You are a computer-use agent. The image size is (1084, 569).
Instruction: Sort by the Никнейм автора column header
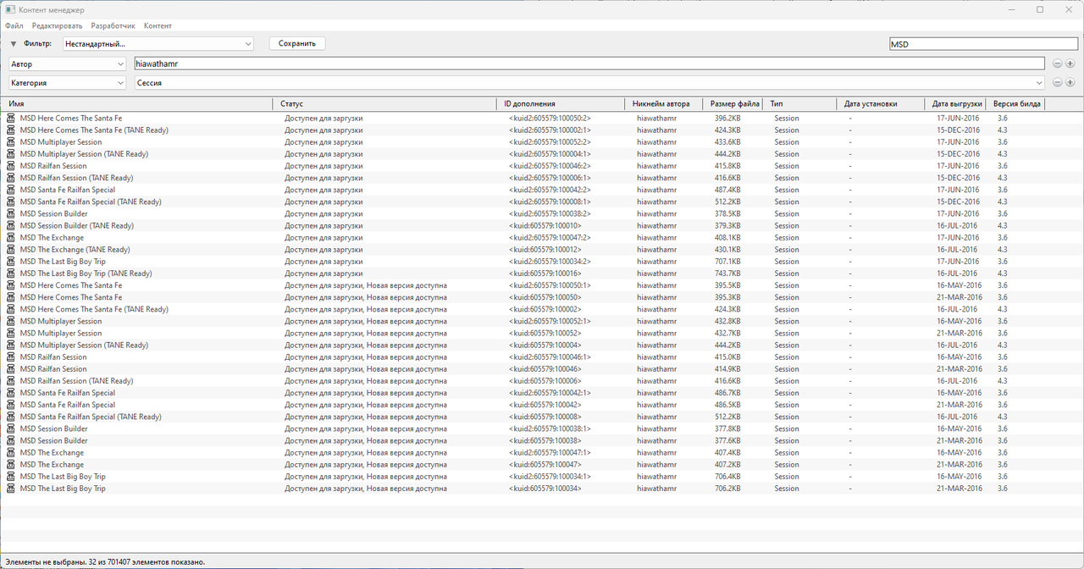coord(665,104)
